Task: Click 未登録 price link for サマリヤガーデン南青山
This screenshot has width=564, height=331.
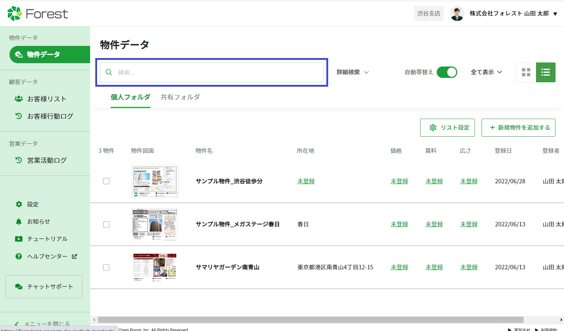Action: [400, 267]
